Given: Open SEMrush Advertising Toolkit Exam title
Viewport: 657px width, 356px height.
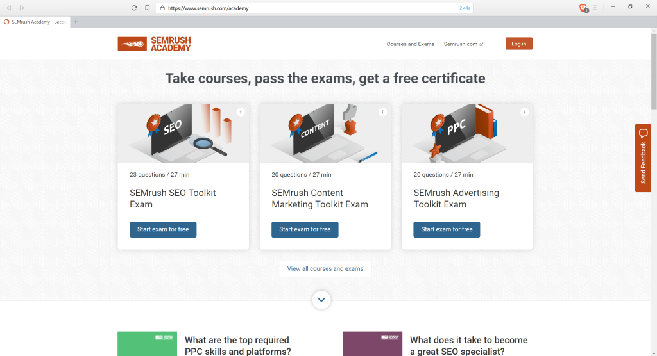Looking at the screenshot, I should click(x=456, y=198).
